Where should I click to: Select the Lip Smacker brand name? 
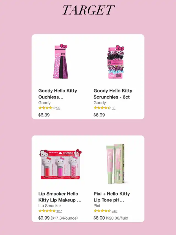50,206
